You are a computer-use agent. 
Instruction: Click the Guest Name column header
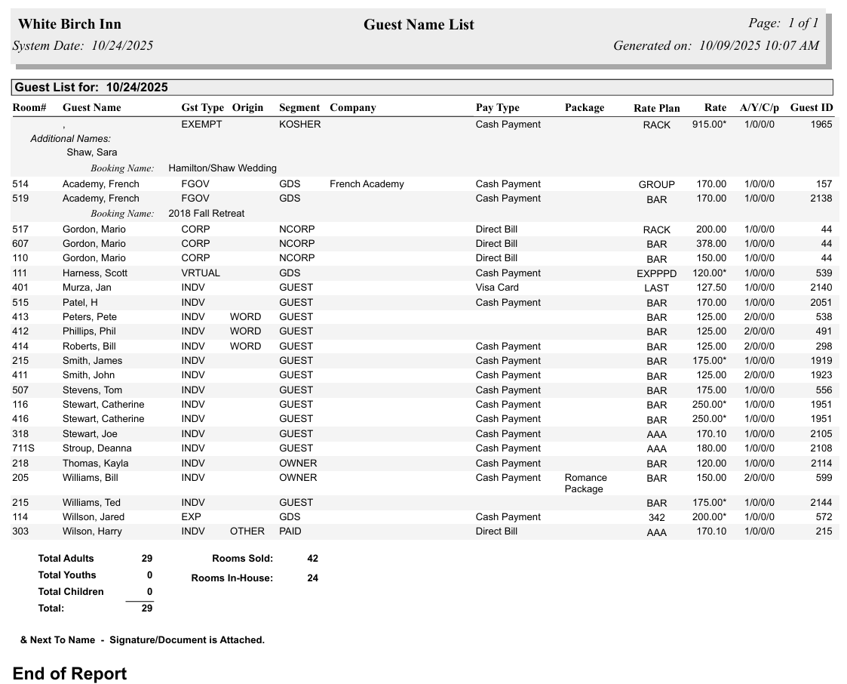click(91, 107)
